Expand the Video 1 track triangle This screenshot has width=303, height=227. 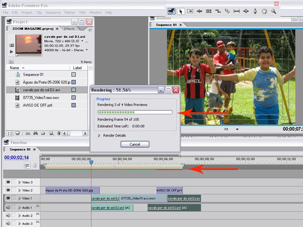(x=19, y=199)
